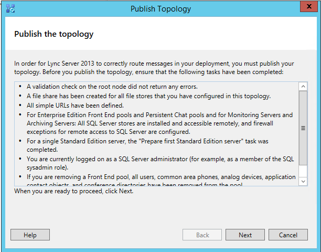Viewport: 321px width, 252px height.
Task: Click the Next button to proceed
Action: click(x=245, y=235)
